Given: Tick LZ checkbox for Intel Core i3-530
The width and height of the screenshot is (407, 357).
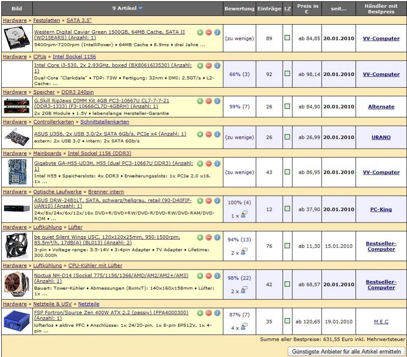Looking at the screenshot, I should [x=287, y=73].
